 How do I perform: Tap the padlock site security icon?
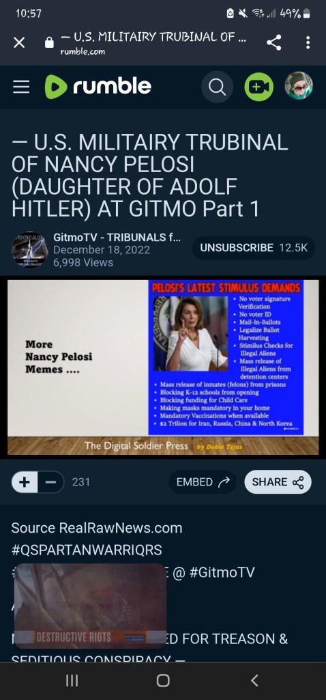click(50, 42)
